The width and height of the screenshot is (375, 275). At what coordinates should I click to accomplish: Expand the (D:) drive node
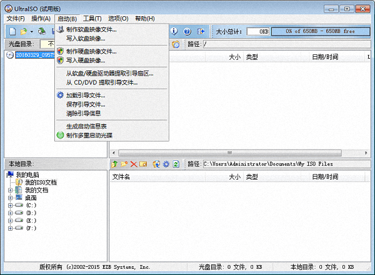pos(10,213)
